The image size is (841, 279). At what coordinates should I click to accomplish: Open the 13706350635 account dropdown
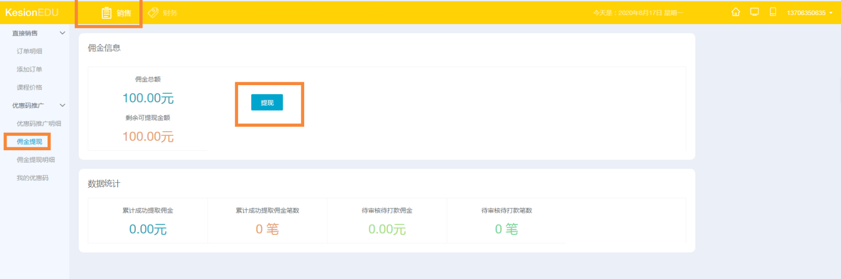(809, 13)
